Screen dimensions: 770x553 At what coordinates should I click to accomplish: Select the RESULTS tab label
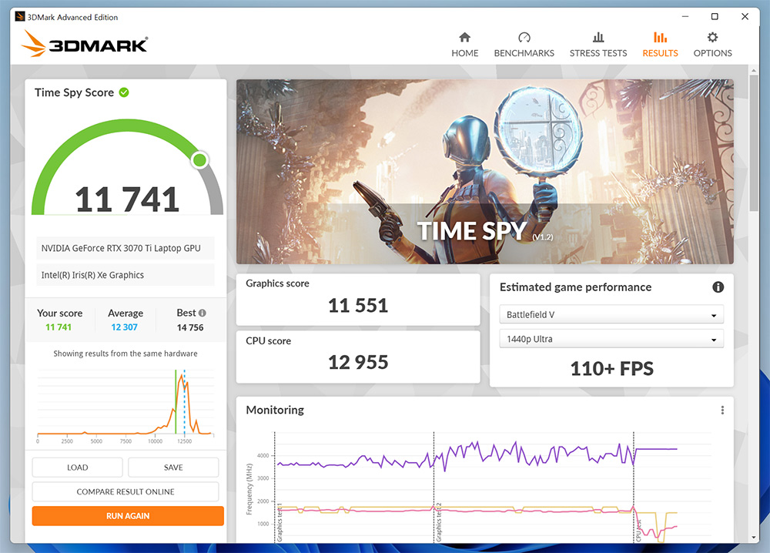tap(660, 53)
